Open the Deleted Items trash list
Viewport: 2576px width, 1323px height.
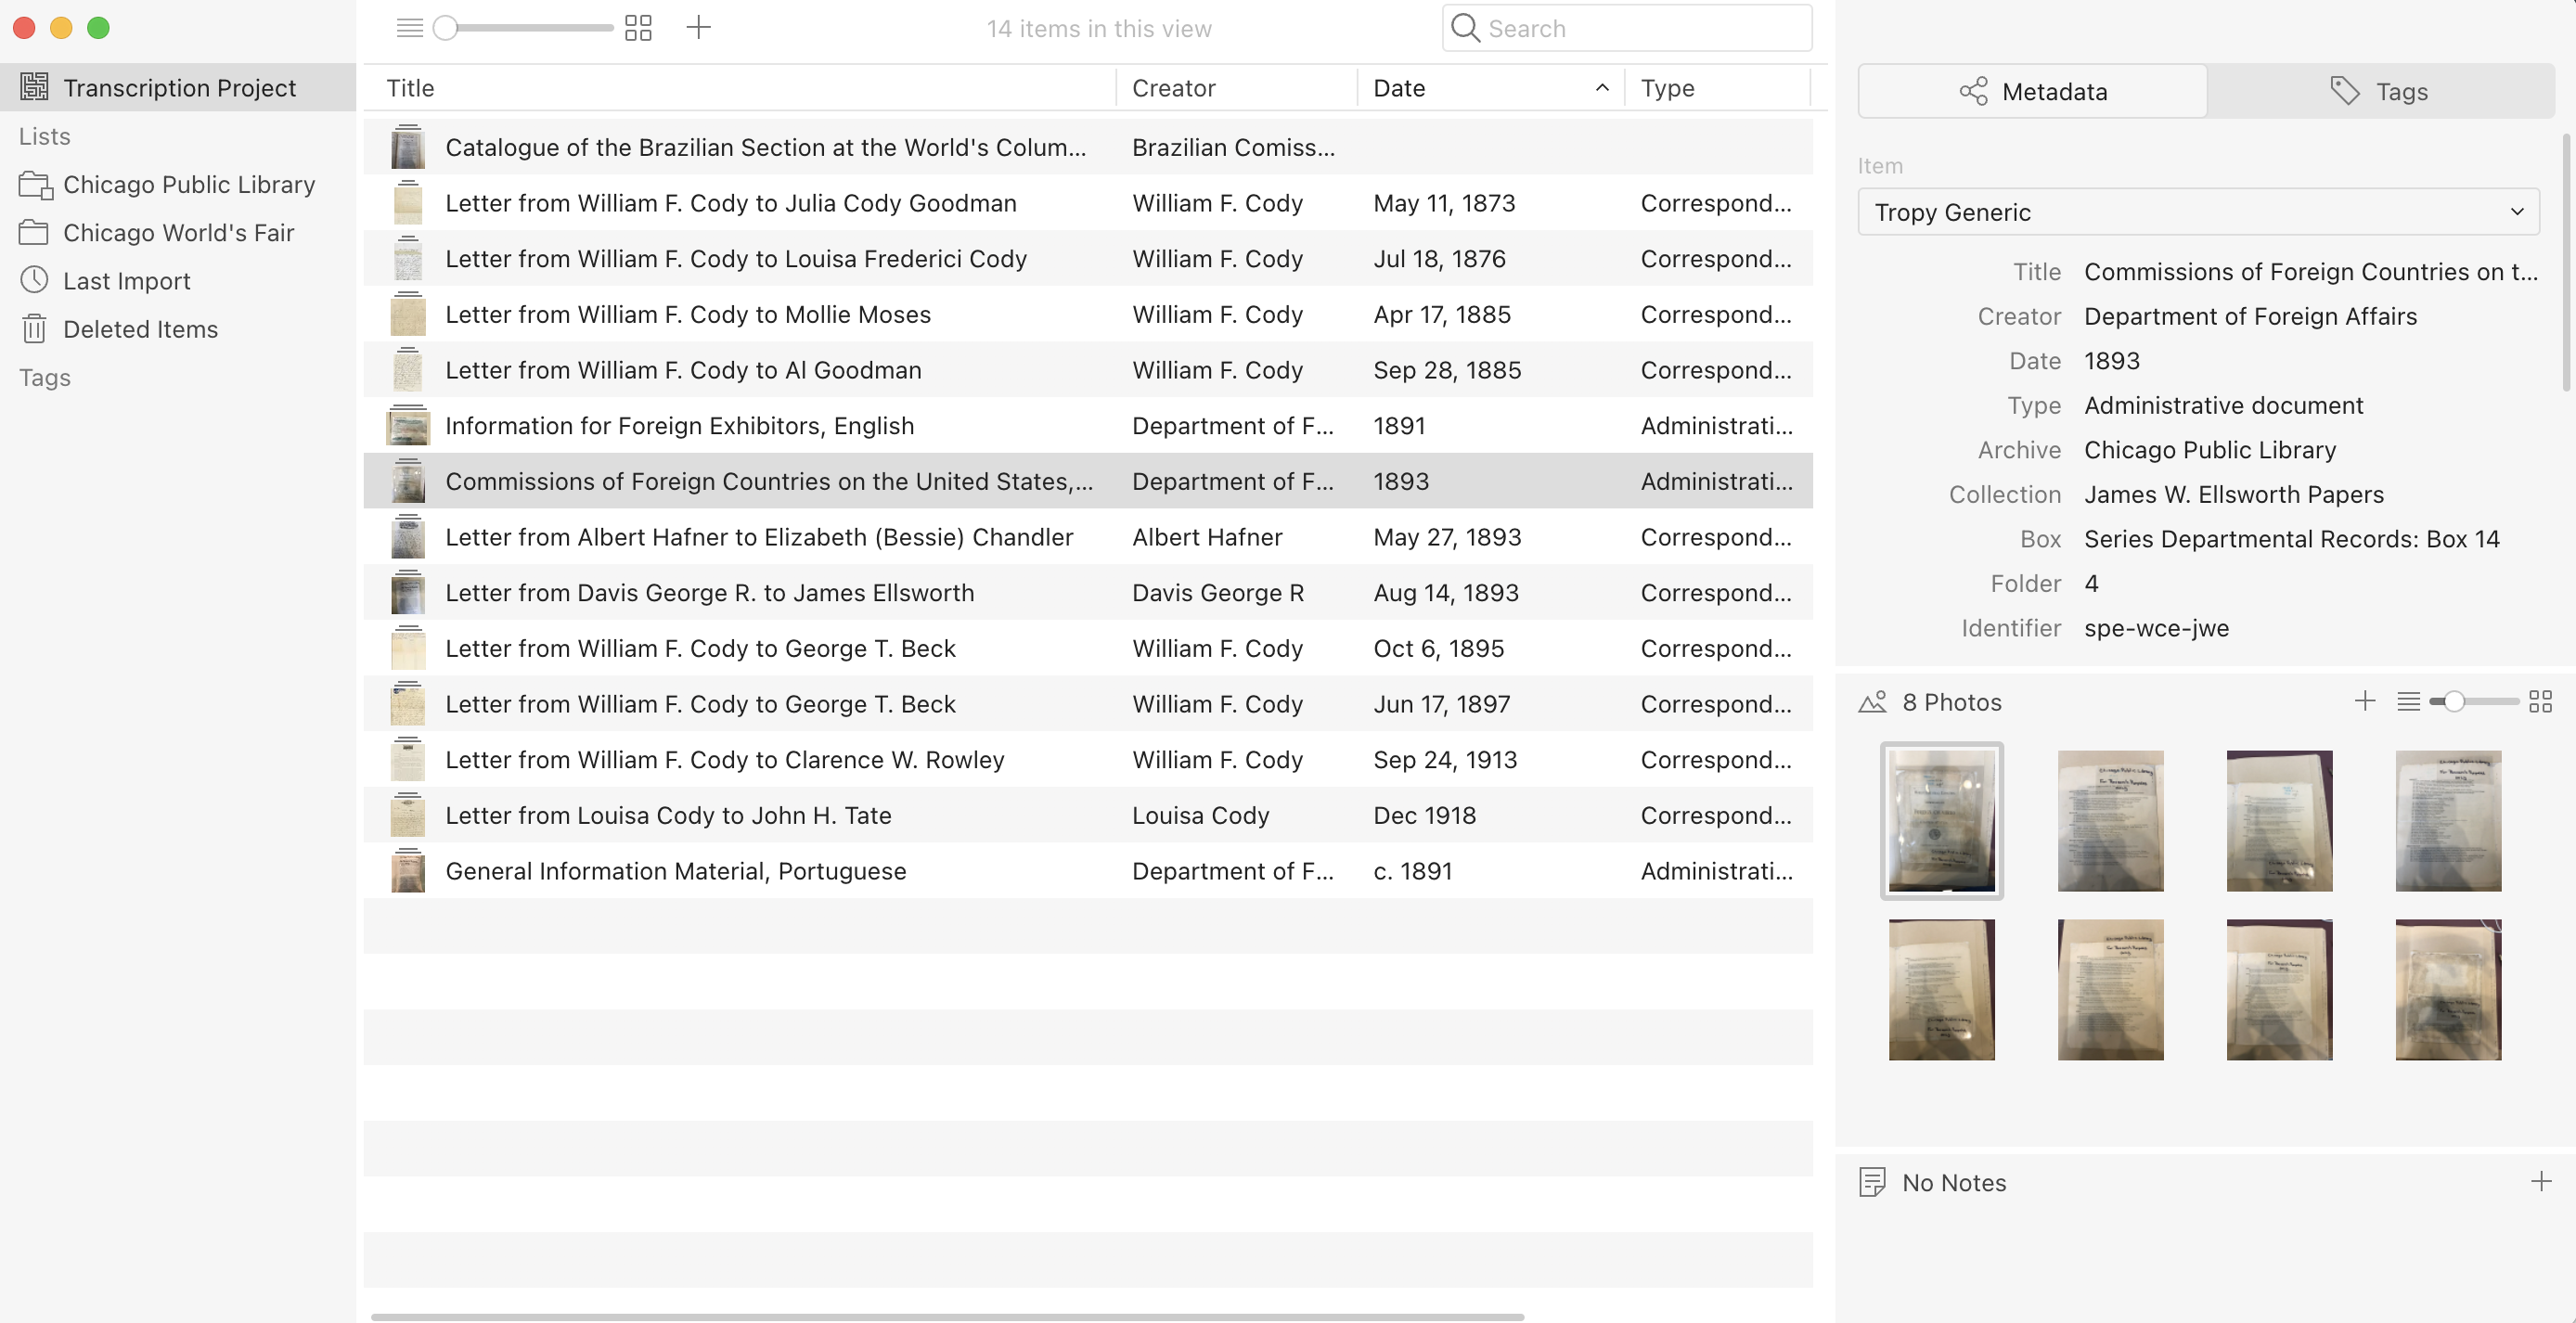(x=140, y=329)
